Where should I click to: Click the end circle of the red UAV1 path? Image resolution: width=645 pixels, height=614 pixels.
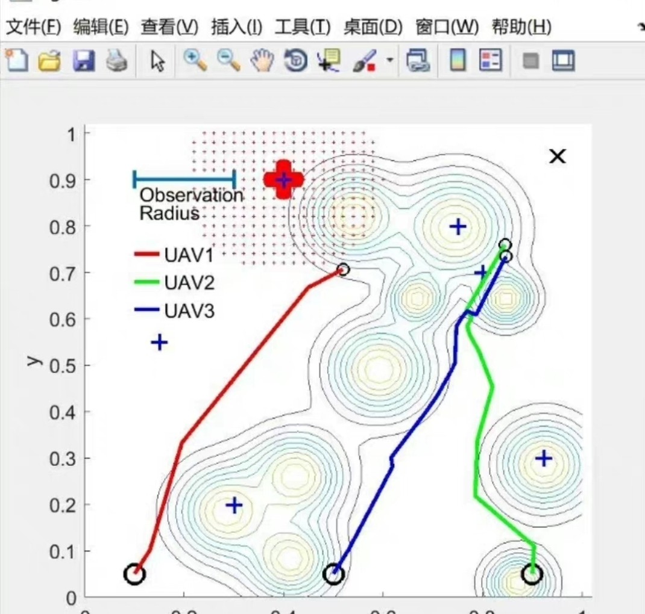[x=343, y=270]
